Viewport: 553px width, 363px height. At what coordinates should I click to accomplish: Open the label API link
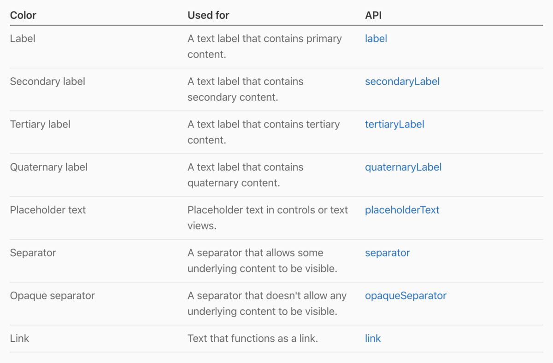(376, 39)
